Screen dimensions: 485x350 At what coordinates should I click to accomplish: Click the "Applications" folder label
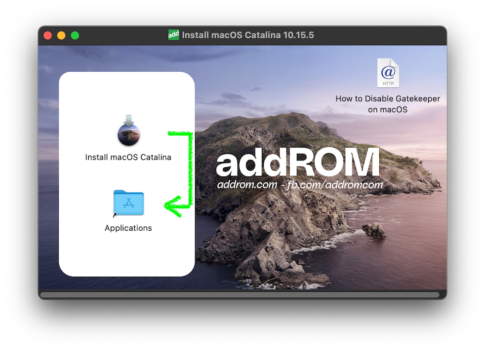[x=129, y=228]
